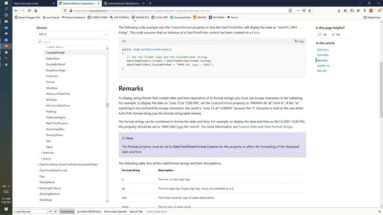Go back with the browser back arrow
Viewport: 383px width, 215px height.
click(16, 11)
